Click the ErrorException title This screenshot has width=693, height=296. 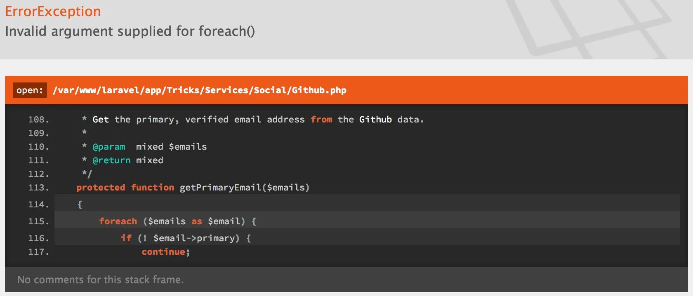[x=53, y=12]
